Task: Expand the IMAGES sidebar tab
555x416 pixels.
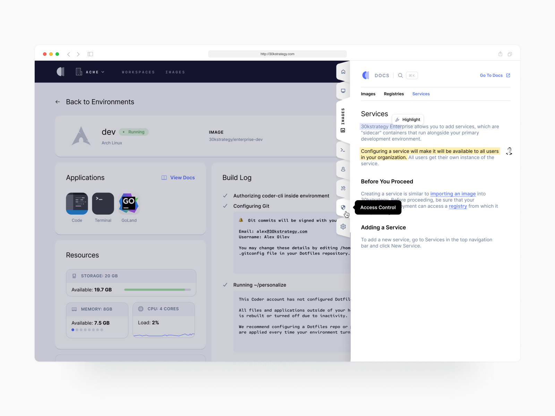Action: (x=343, y=118)
